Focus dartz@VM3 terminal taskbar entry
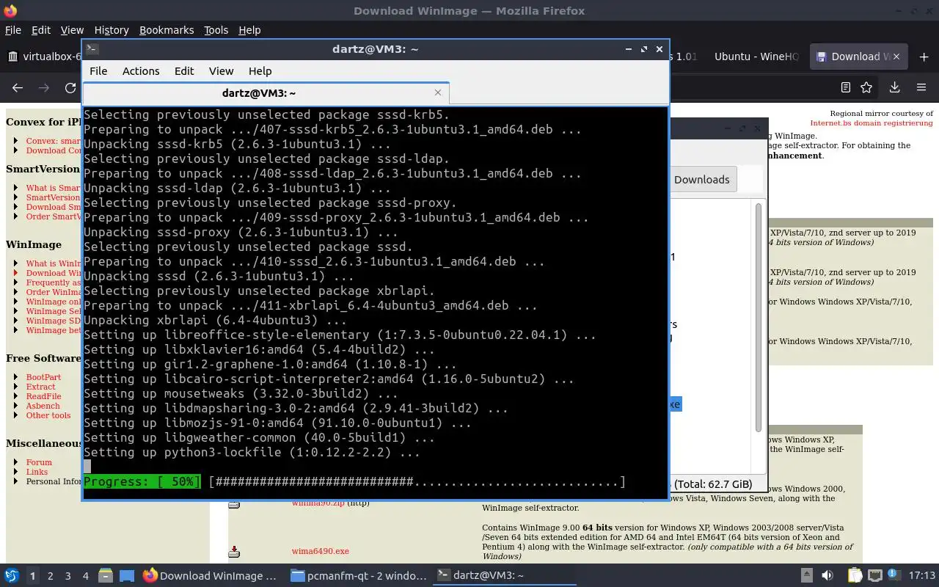The width and height of the screenshot is (939, 587). [504, 575]
